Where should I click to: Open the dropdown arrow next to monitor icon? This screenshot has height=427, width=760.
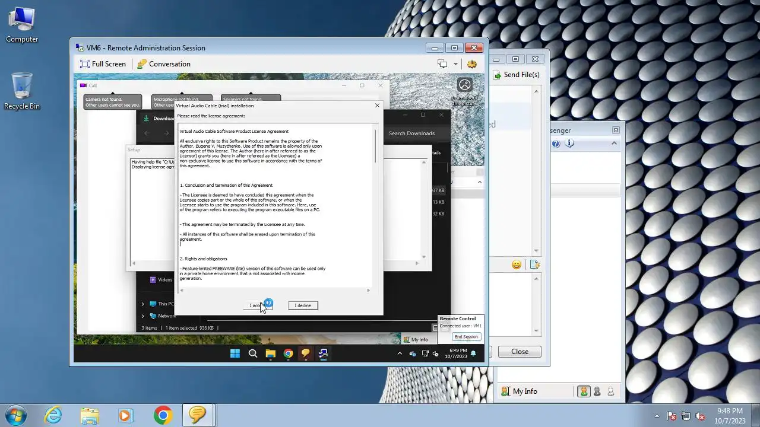[x=455, y=64]
